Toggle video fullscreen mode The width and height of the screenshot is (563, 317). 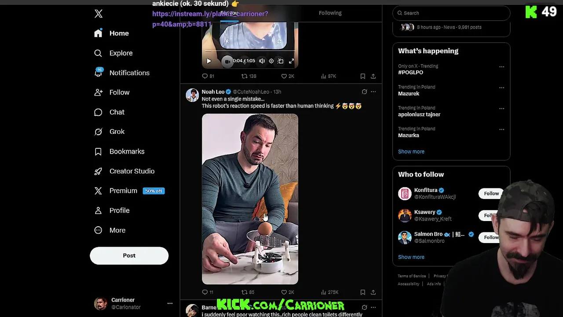(x=291, y=61)
